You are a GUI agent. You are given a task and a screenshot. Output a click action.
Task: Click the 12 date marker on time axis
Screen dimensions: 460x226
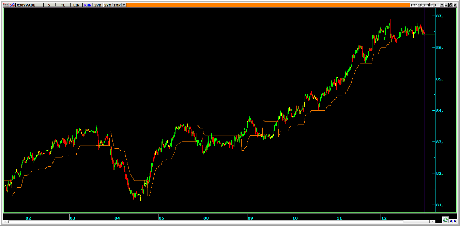[384, 218]
